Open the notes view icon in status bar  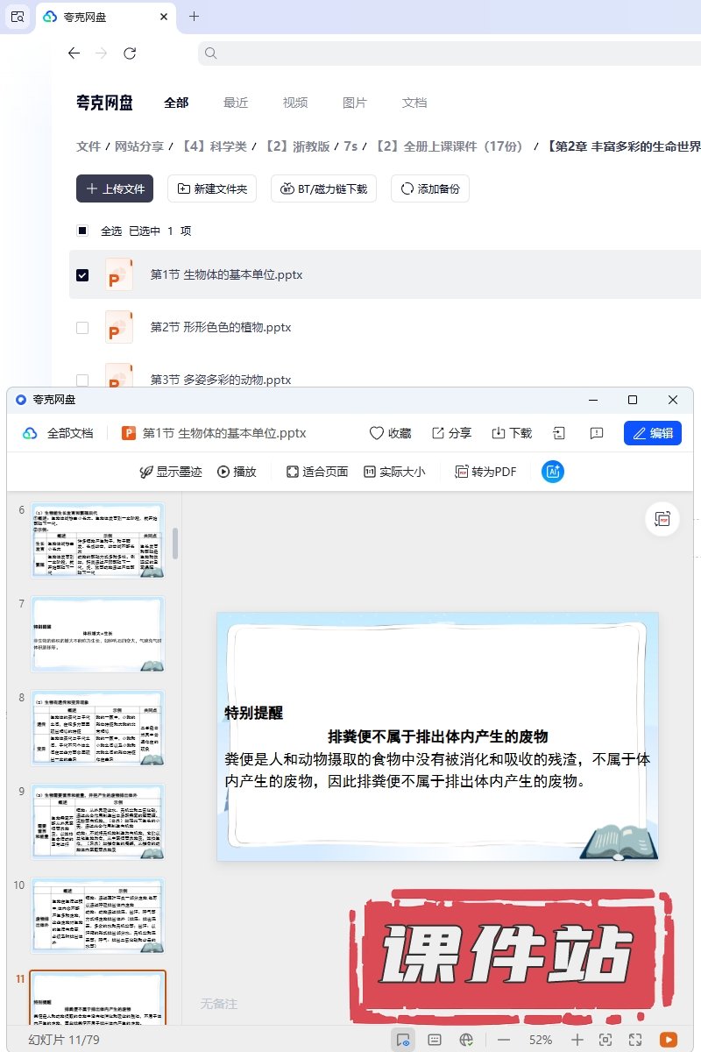pos(435,1040)
